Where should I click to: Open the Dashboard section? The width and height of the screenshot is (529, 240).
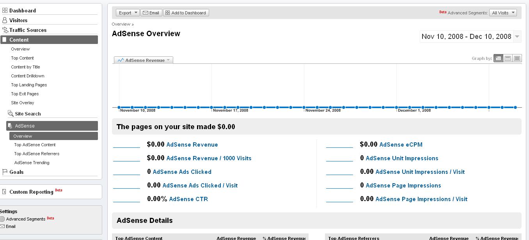click(23, 11)
